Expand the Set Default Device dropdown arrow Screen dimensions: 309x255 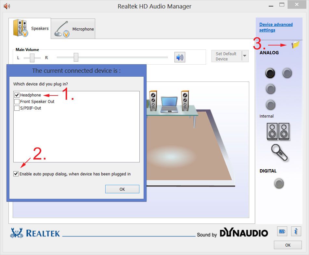[x=245, y=56]
